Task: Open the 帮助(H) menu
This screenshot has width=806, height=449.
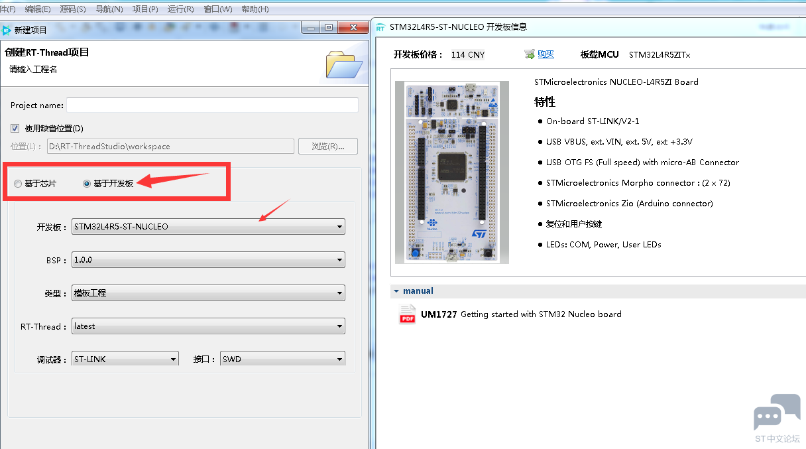Action: (x=255, y=9)
